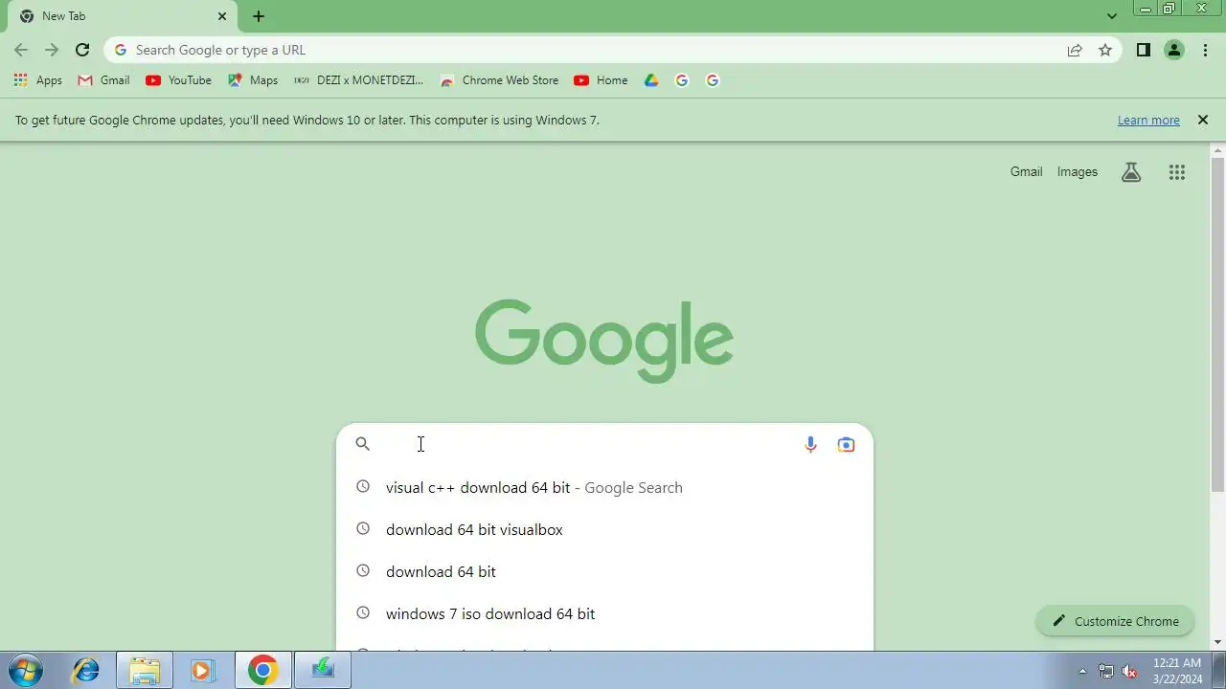Open YouTube bookmark
The width and height of the screenshot is (1226, 689).
[x=178, y=80]
